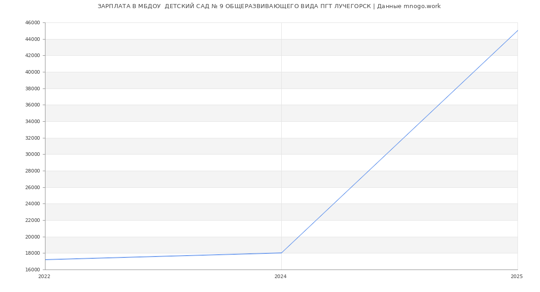Click the 26000 y-axis label
540x292 pixels.
[x=32, y=187]
